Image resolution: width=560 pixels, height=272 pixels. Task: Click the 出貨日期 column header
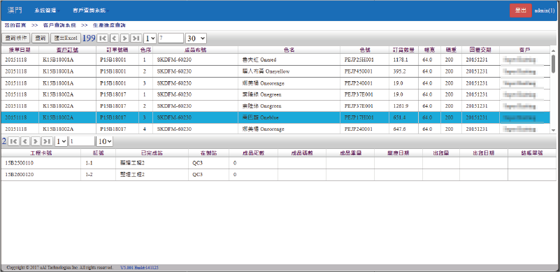(x=484, y=153)
